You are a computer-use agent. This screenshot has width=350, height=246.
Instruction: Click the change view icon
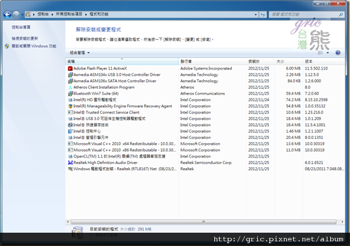pyautogui.click(x=320, y=53)
